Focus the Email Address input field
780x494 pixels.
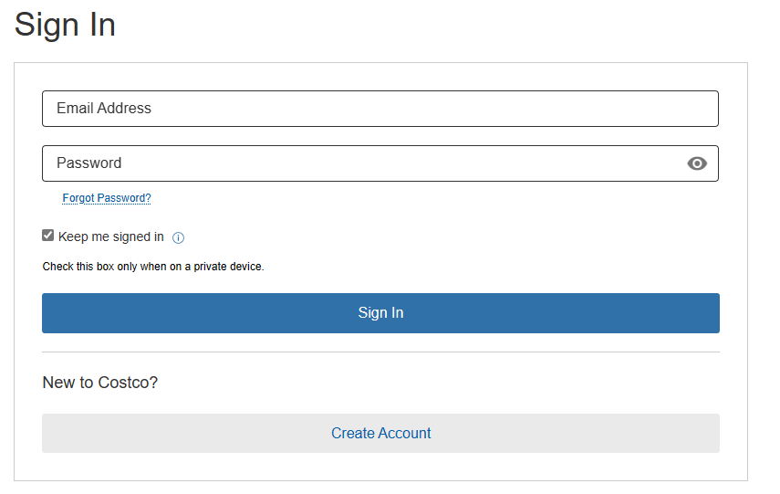(380, 109)
